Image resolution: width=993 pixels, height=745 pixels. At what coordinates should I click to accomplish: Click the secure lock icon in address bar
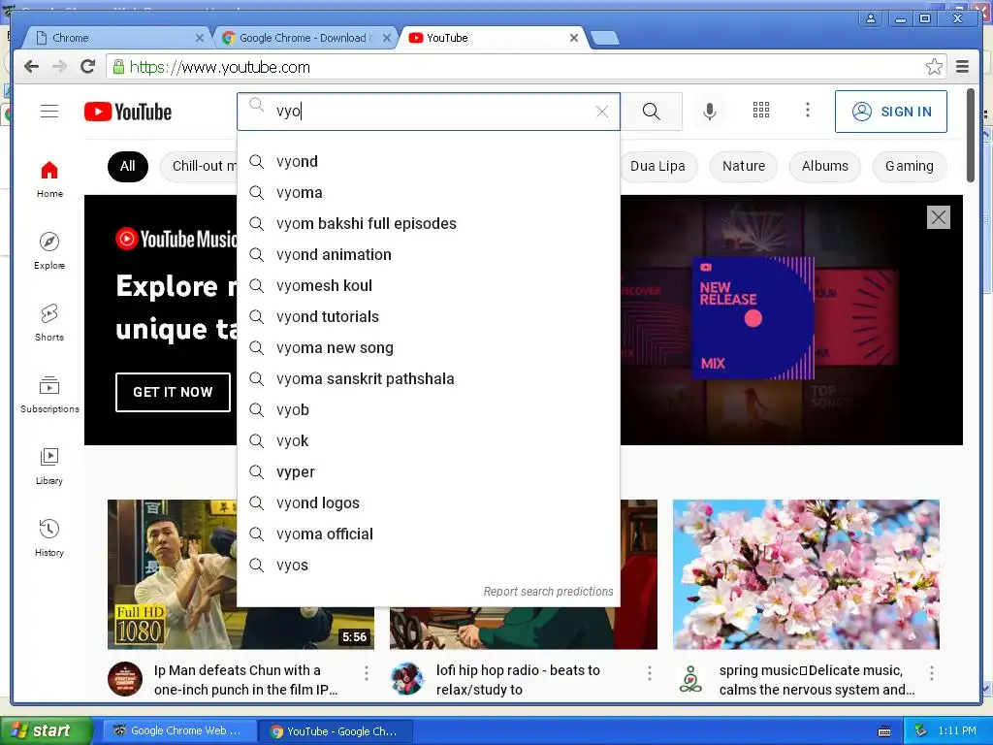118,67
